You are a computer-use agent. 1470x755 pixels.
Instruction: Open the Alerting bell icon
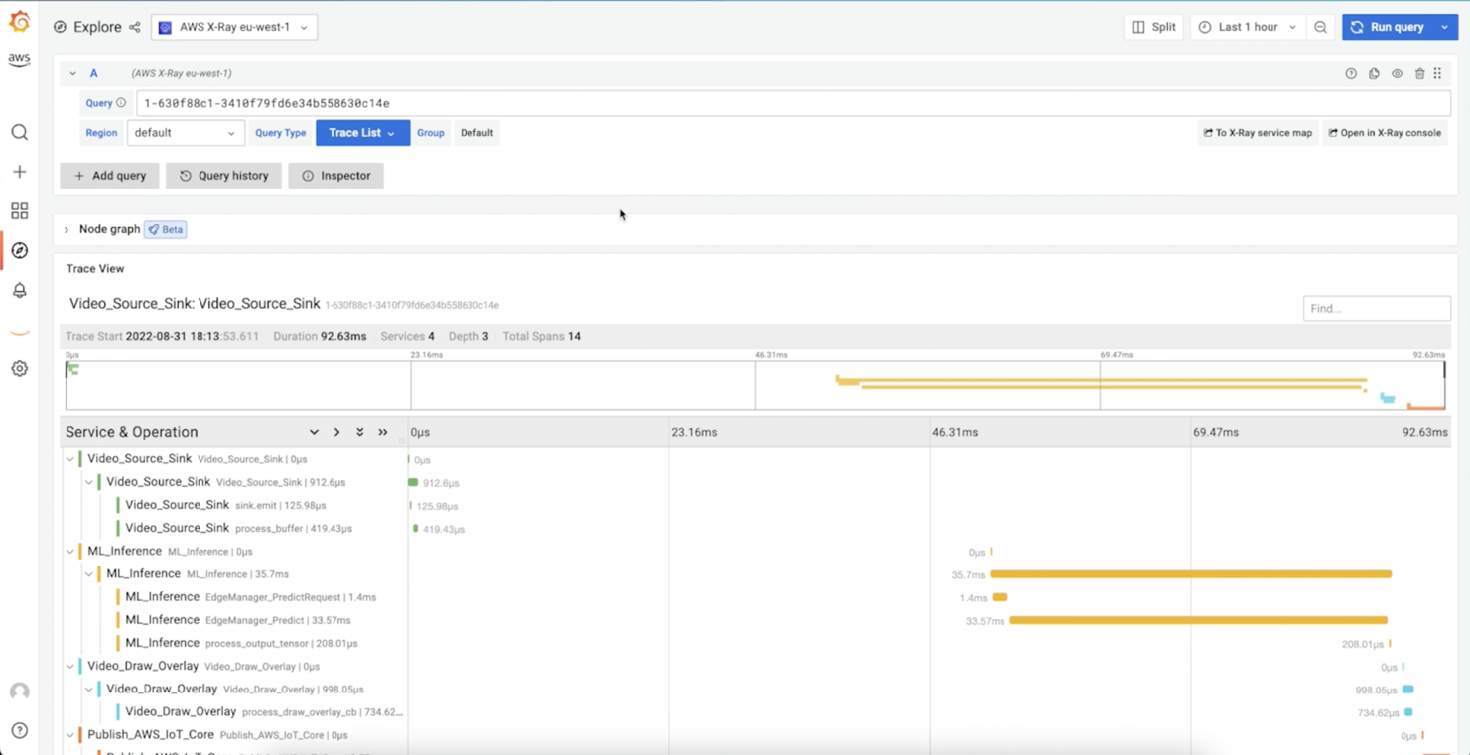[19, 290]
